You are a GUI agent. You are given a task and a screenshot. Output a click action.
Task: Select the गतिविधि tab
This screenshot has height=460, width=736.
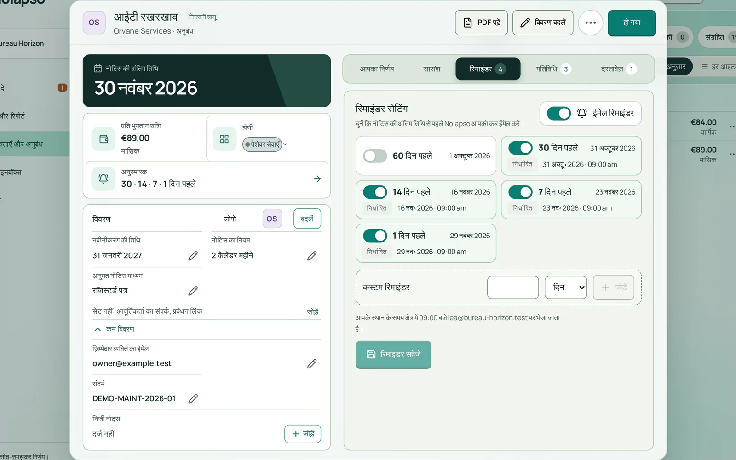[x=553, y=69]
